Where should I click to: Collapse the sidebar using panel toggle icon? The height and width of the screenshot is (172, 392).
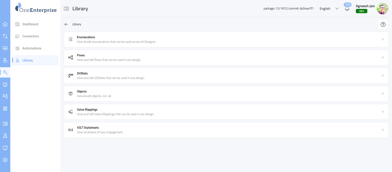click(x=66, y=9)
